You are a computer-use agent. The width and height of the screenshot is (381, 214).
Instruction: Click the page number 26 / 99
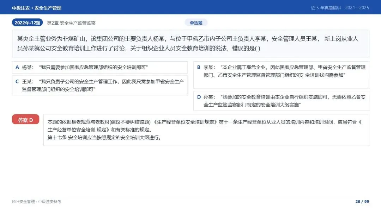(362, 201)
